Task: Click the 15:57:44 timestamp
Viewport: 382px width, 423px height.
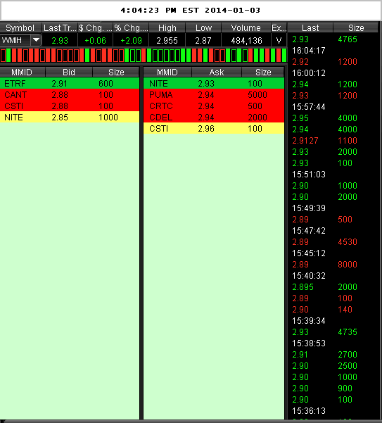Action: click(309, 107)
